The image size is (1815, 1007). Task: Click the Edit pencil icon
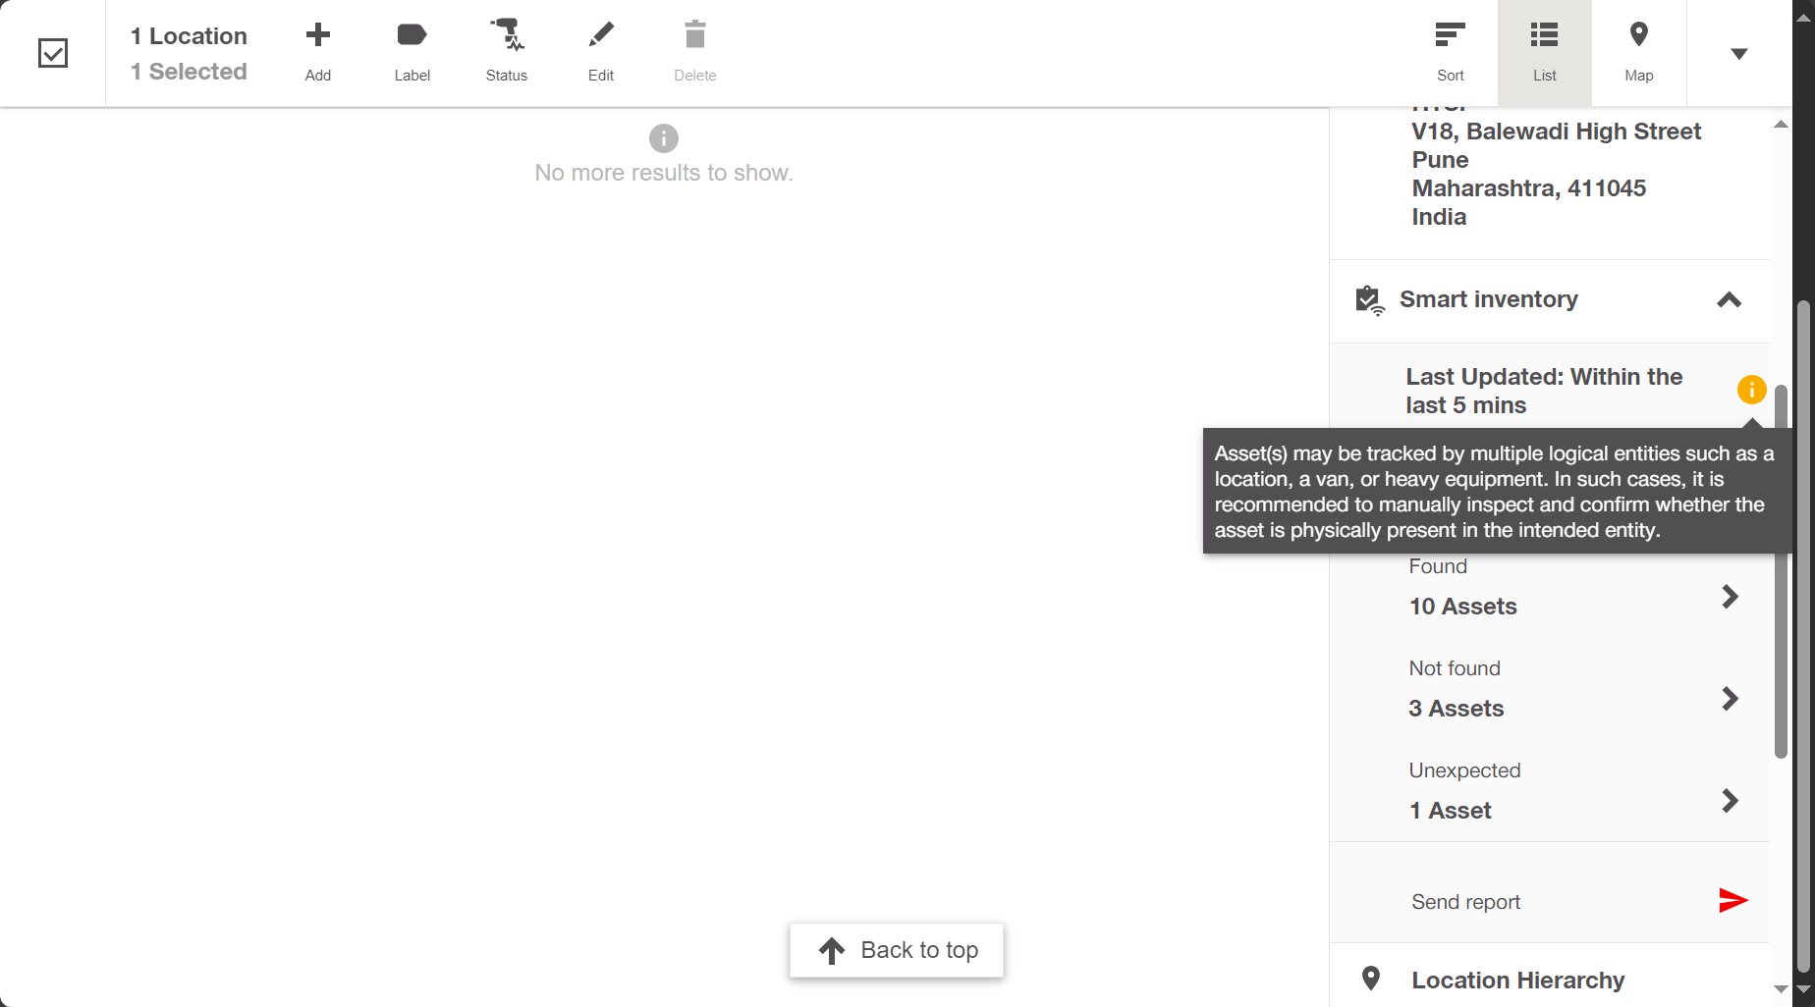click(601, 36)
